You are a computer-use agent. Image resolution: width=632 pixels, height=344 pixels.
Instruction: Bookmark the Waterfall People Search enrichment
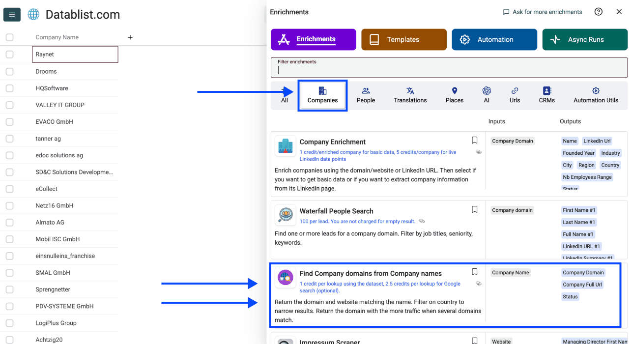coord(474,209)
